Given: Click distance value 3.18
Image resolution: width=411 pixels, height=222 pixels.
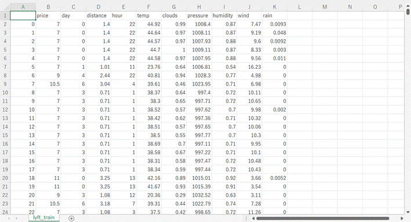Looking at the screenshot, I should tap(99, 203).
